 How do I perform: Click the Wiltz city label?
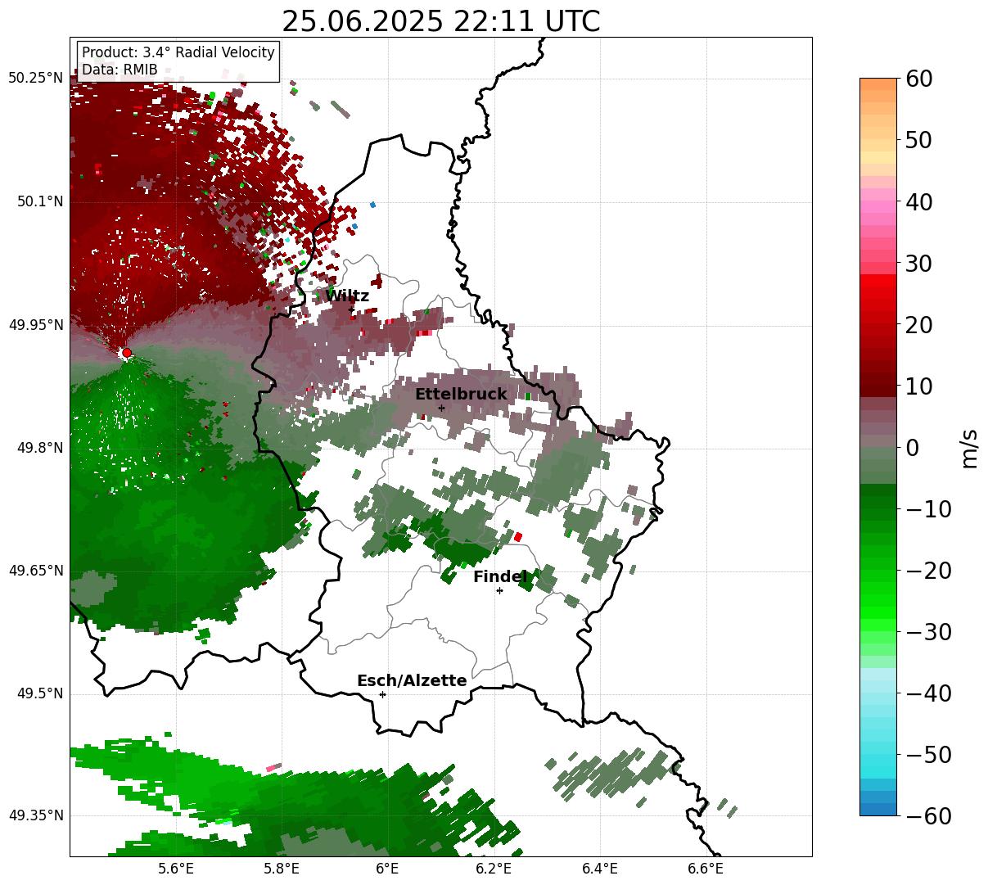tap(348, 296)
